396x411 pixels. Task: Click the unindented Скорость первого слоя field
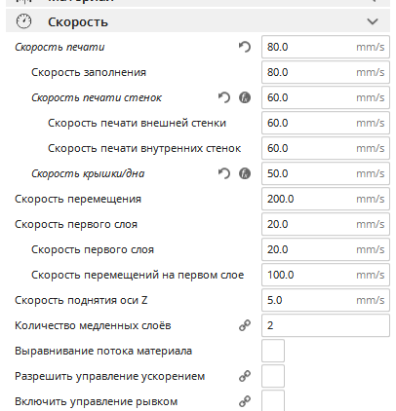326,224
